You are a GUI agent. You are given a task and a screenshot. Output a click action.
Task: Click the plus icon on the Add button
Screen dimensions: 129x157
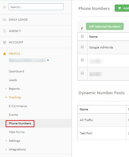(x=119, y=8)
